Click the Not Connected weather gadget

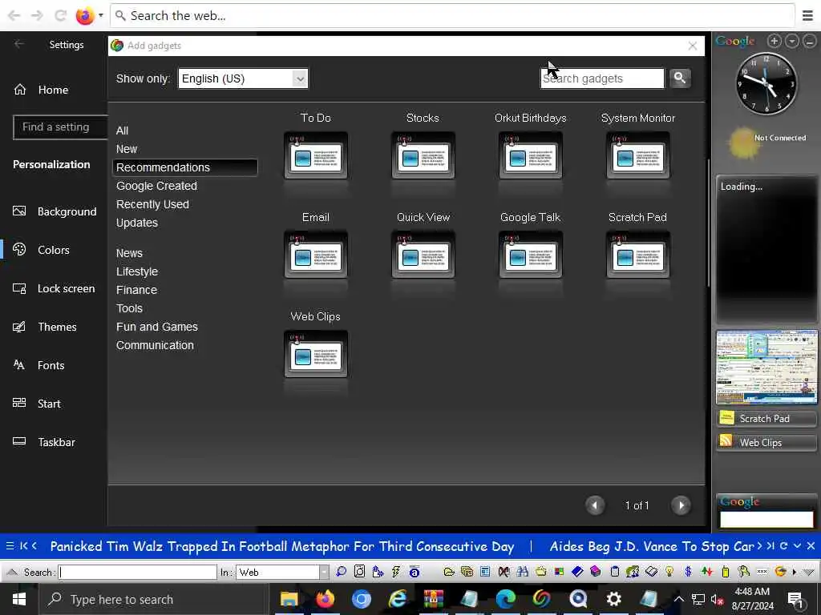pyautogui.click(x=767, y=143)
